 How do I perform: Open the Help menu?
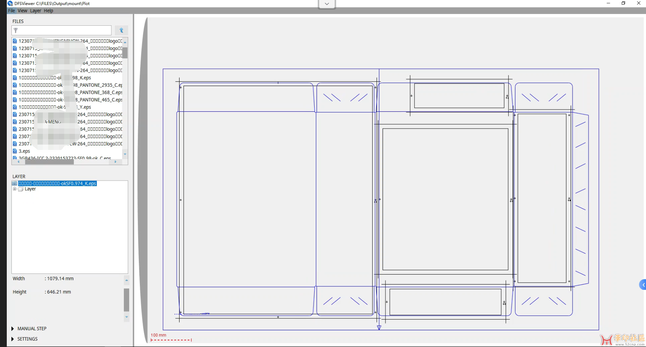pyautogui.click(x=49, y=11)
